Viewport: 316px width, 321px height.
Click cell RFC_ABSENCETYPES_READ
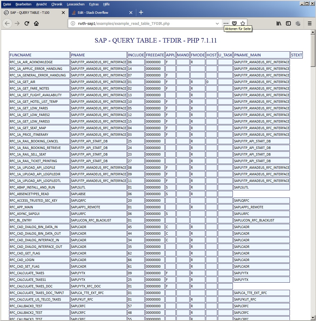coord(39,194)
